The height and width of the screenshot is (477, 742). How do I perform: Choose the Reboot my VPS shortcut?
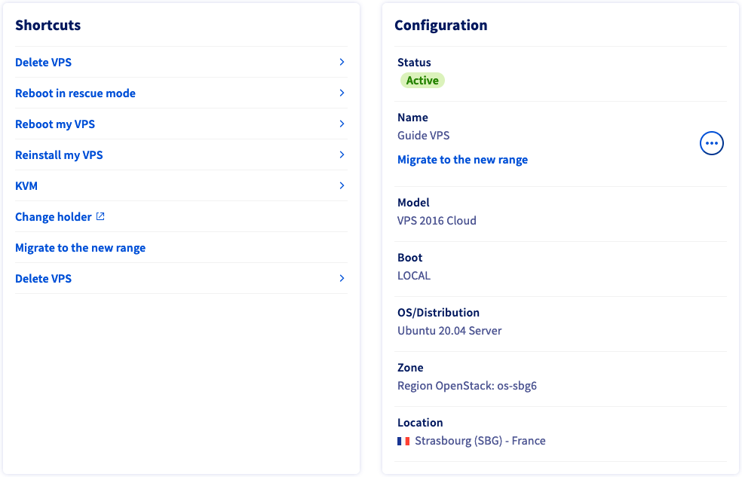55,124
